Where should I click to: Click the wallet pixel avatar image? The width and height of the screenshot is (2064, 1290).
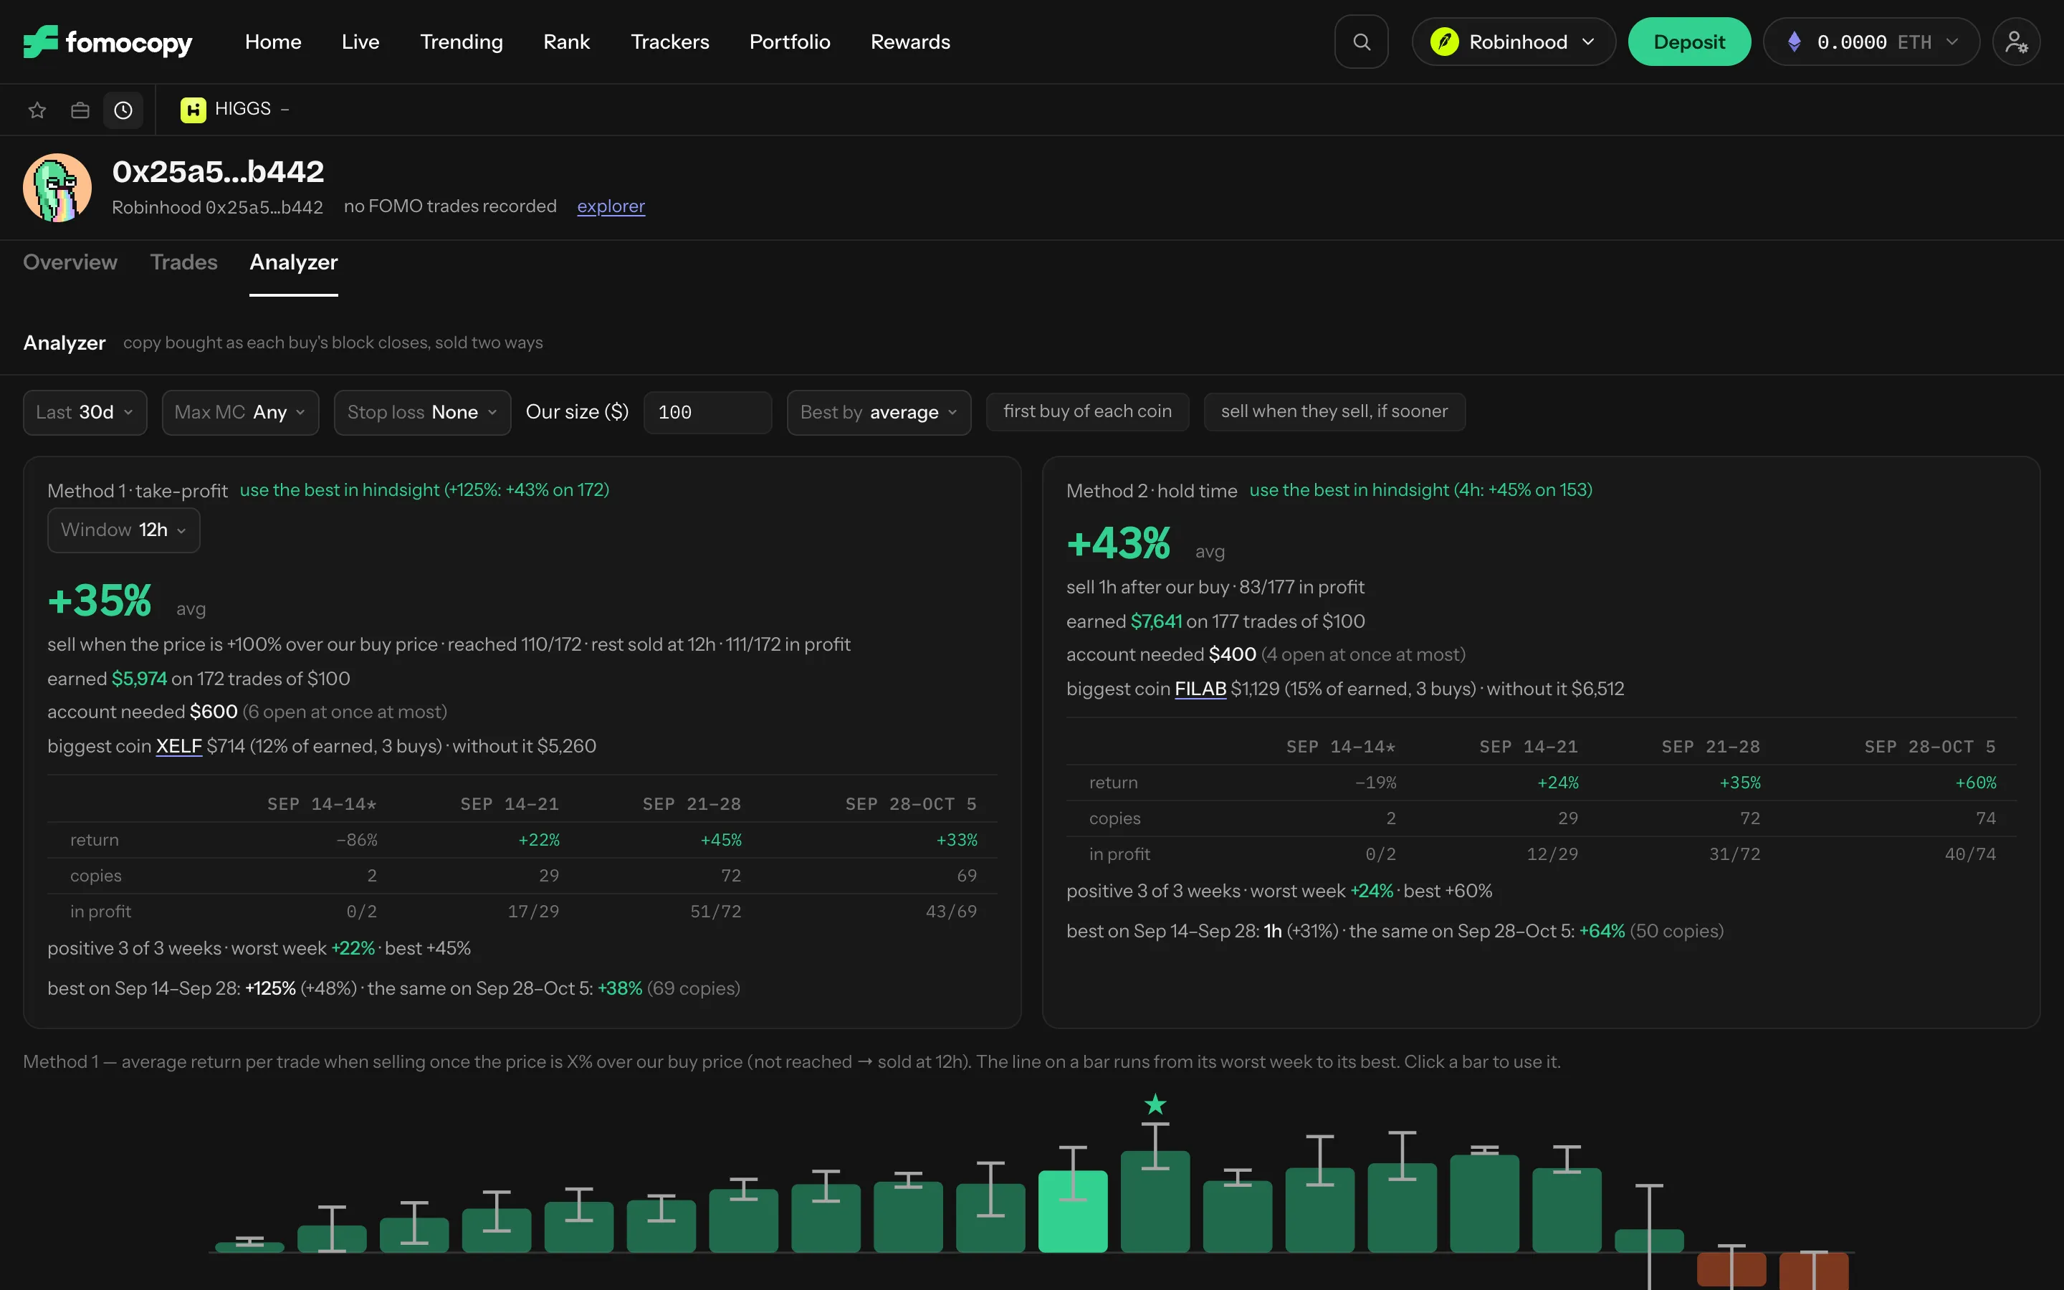[x=57, y=188]
